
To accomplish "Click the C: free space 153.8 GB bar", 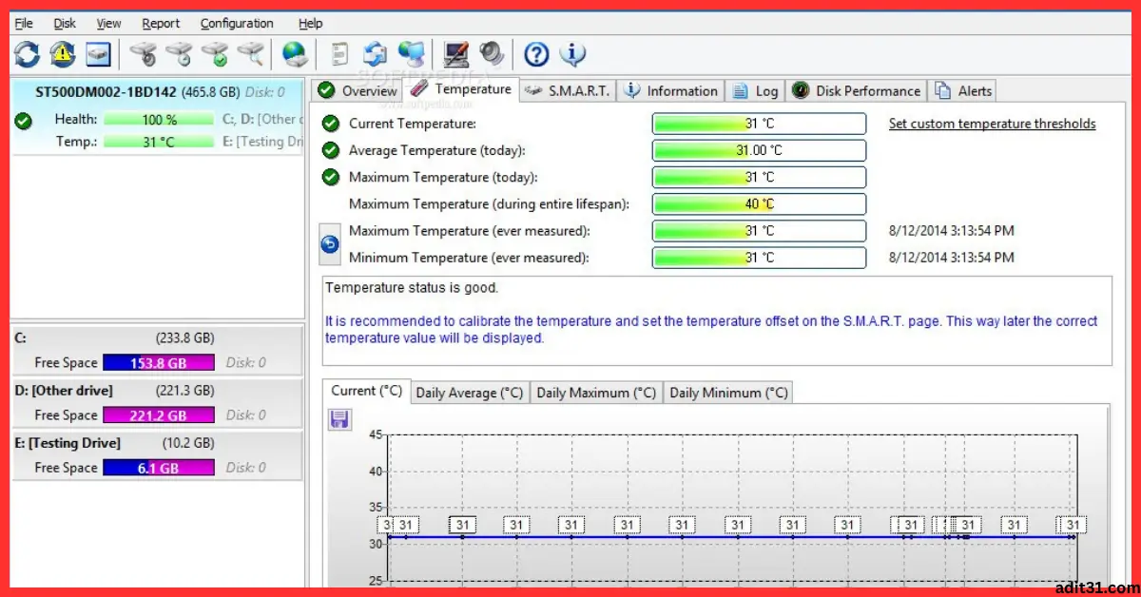I will [159, 363].
